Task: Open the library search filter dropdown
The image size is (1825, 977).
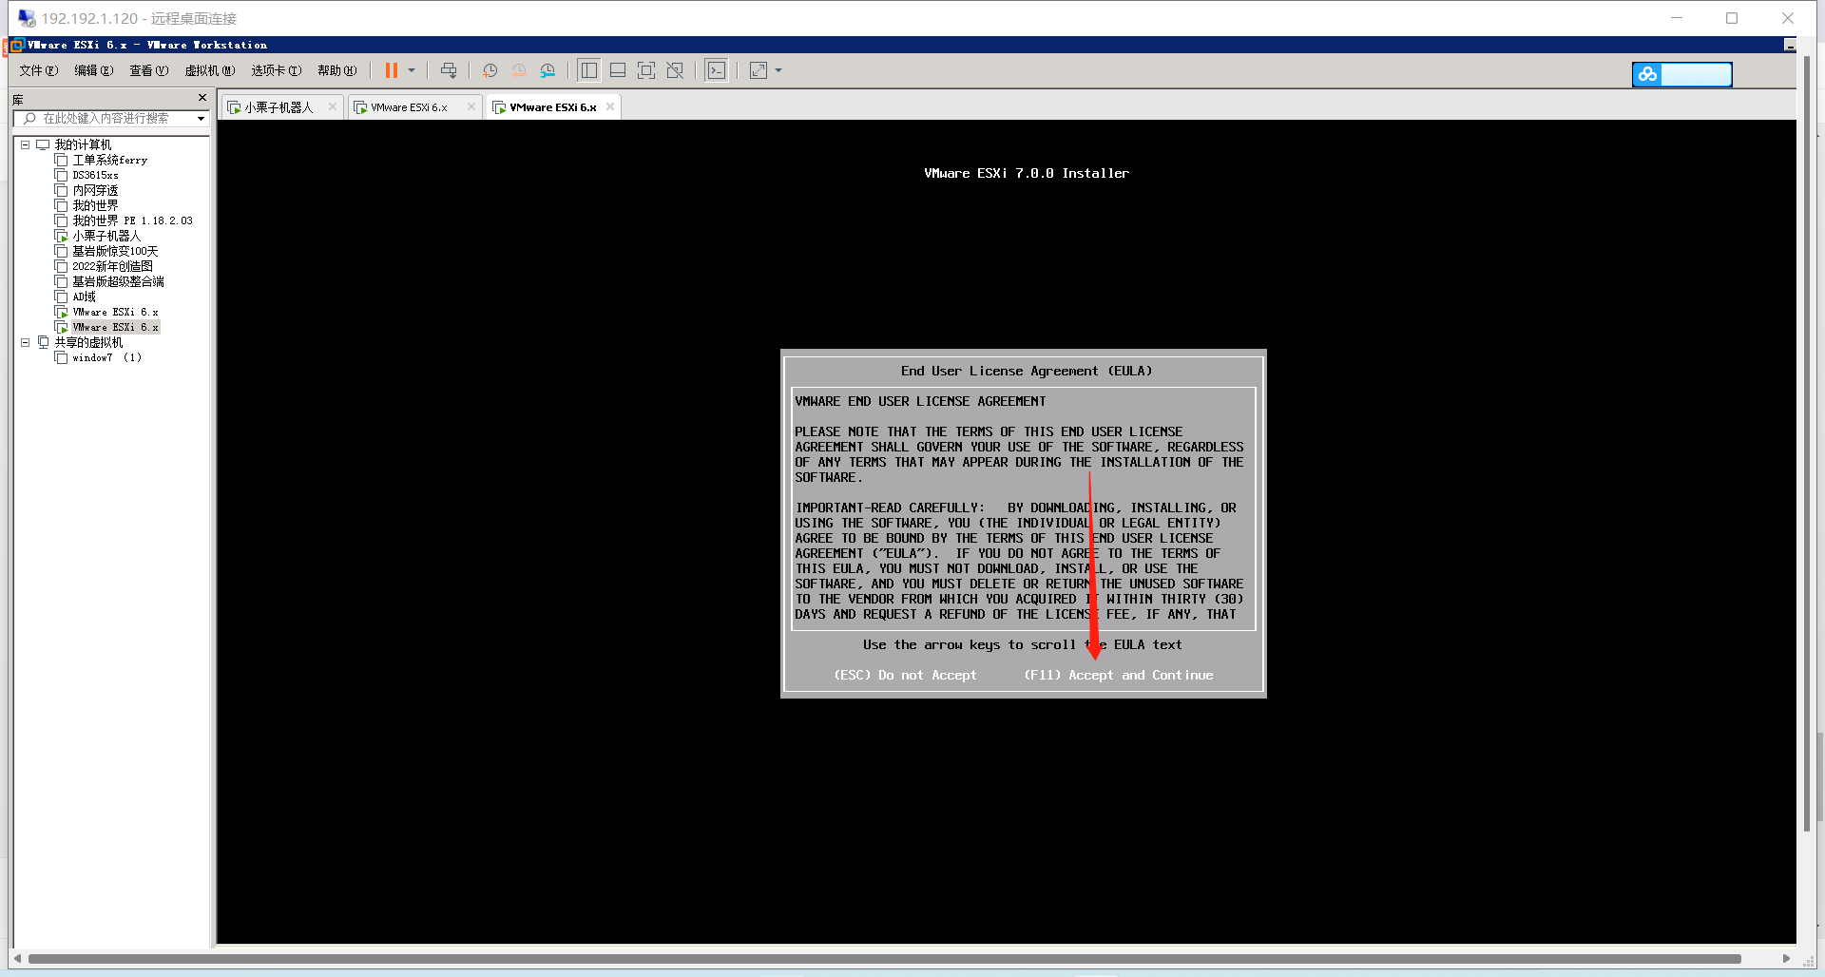Action: (202, 119)
